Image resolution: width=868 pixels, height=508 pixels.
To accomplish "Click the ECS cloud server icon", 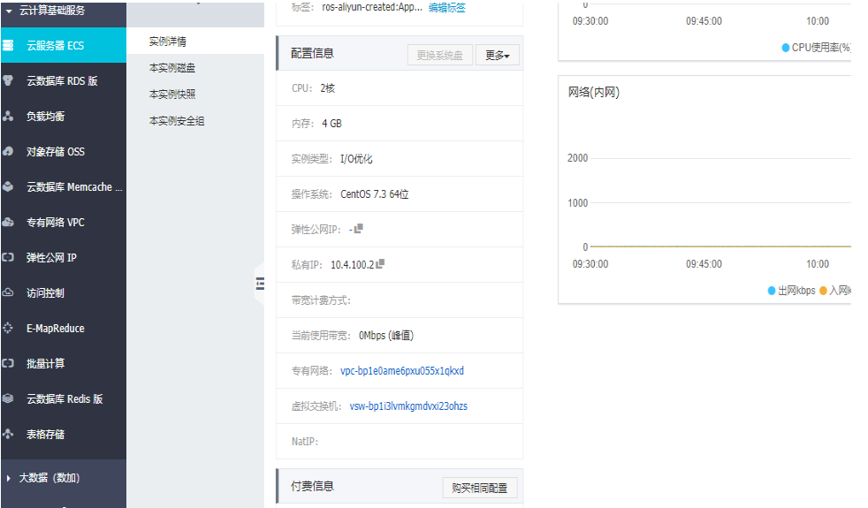I will coord(8,45).
